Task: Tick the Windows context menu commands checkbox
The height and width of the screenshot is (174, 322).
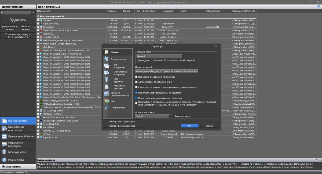Action: (x=137, y=103)
